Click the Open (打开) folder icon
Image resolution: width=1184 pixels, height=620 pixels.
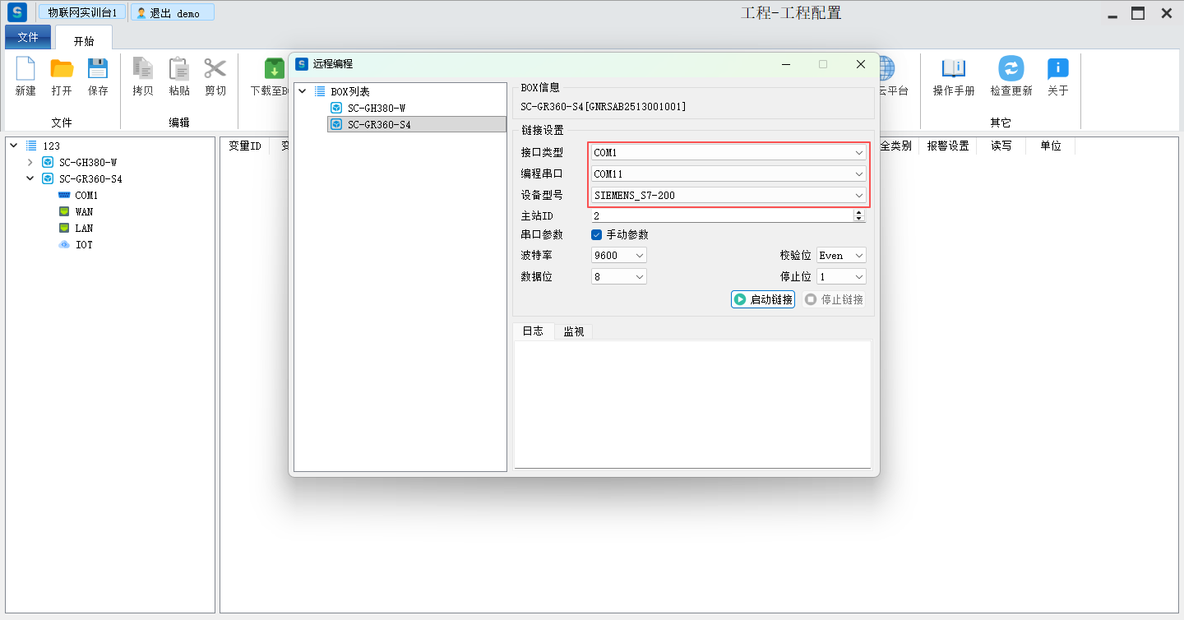(x=62, y=69)
